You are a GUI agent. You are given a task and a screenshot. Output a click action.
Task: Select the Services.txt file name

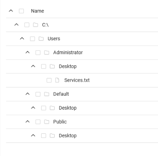pos(77,80)
